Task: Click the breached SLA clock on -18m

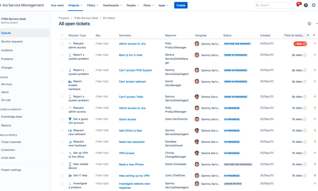Action: coord(304,44)
